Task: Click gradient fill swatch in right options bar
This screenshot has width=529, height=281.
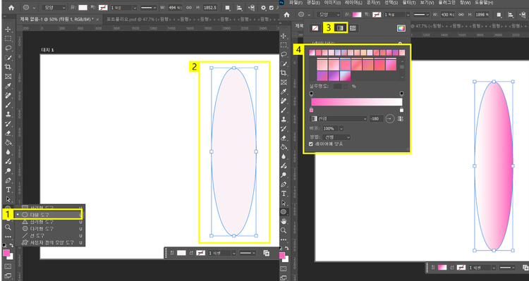Action: point(357,15)
